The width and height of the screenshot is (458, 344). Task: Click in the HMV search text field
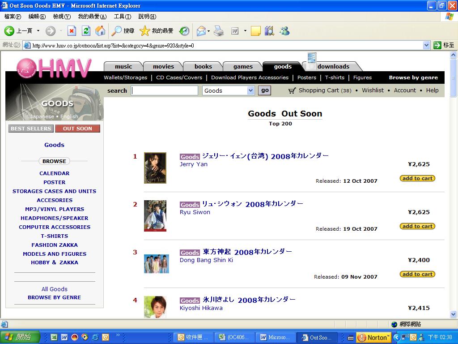pyautogui.click(x=165, y=90)
